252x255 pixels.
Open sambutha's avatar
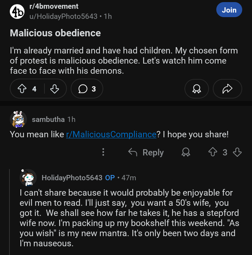(x=19, y=119)
